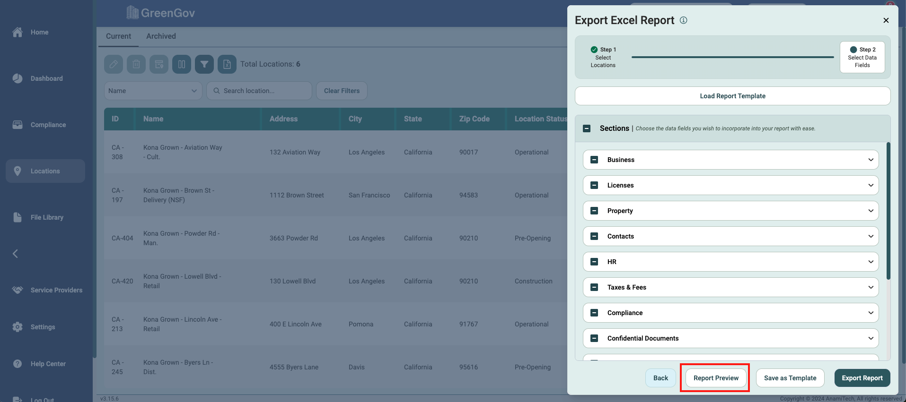Go to Service Providers page
Image resolution: width=906 pixels, height=402 pixels.
(56, 290)
